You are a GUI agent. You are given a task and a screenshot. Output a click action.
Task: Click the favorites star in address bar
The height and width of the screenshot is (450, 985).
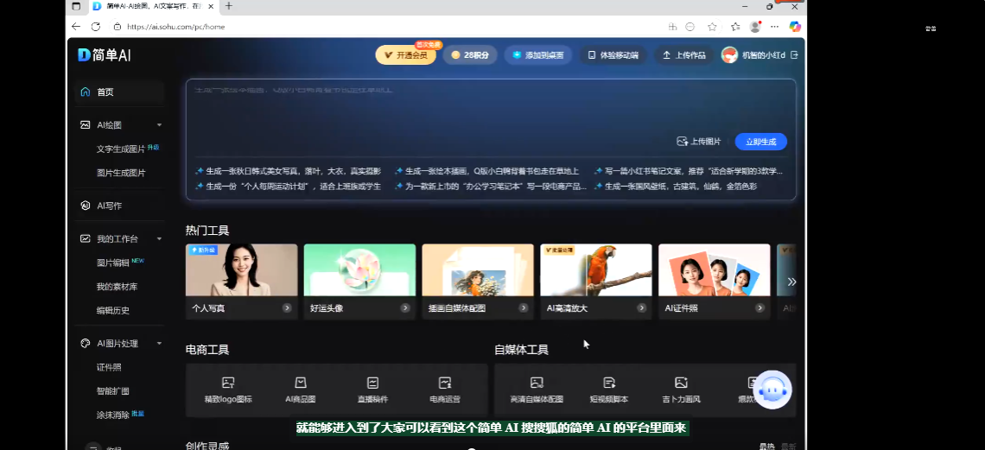click(x=712, y=27)
